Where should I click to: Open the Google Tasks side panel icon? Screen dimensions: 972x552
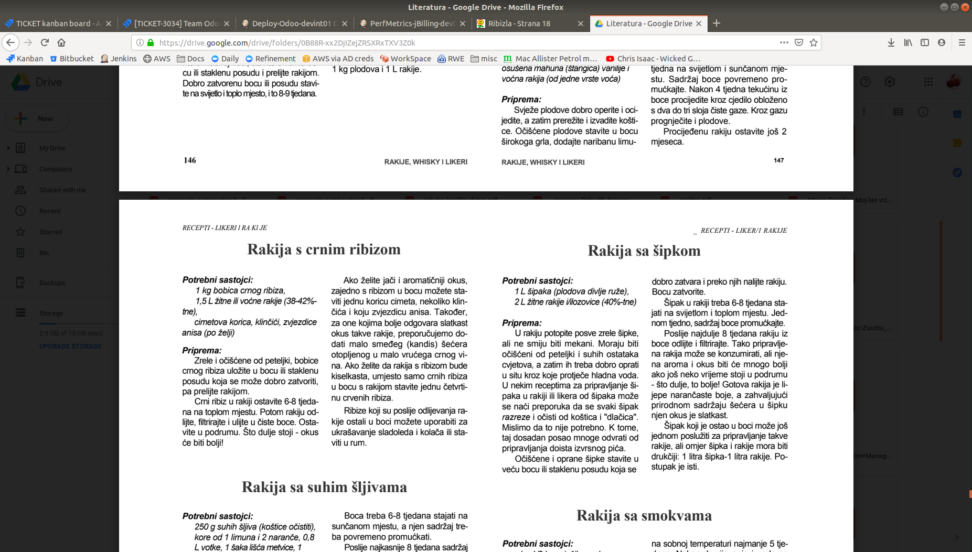[x=957, y=172]
